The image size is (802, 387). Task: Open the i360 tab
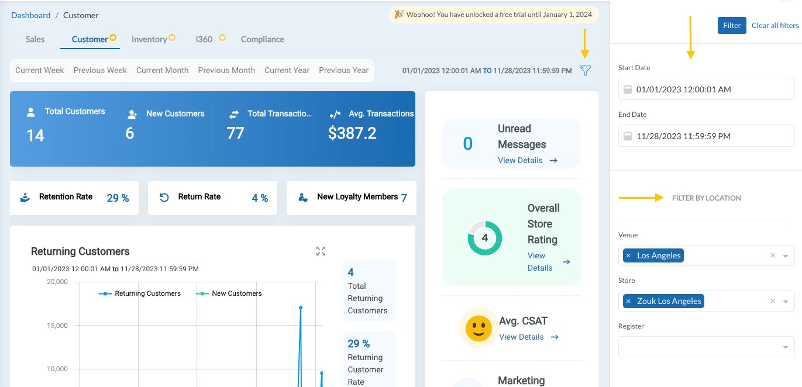pyautogui.click(x=204, y=39)
